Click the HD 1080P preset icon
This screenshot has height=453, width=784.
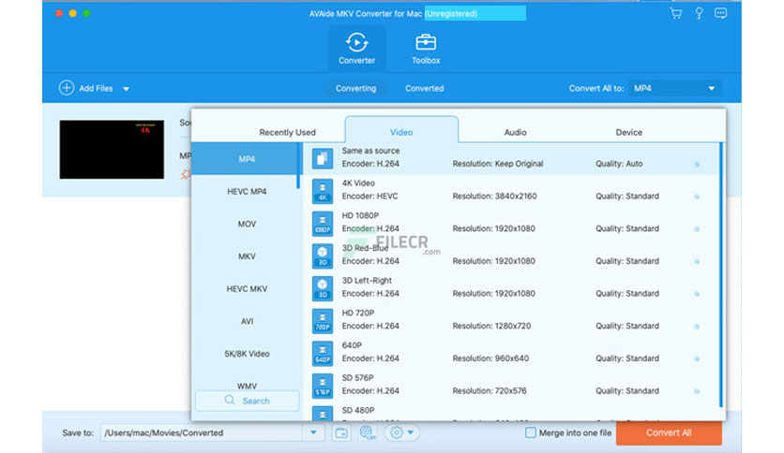[323, 224]
